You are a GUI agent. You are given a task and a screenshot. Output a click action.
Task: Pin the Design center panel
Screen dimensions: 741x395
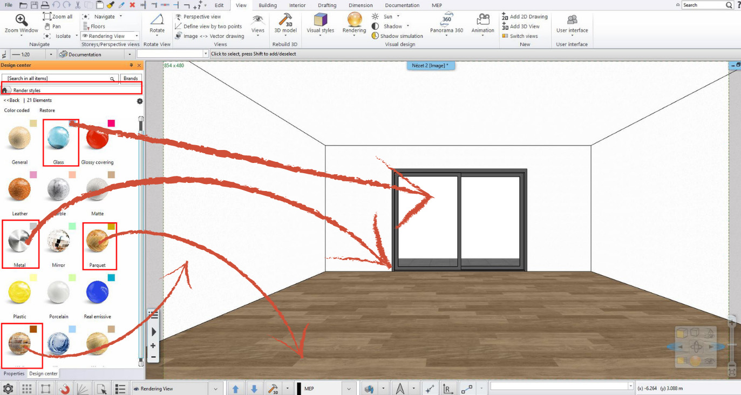pyautogui.click(x=131, y=65)
